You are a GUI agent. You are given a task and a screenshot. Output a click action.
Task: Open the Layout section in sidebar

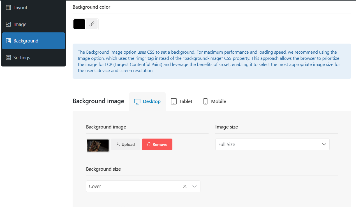pyautogui.click(x=33, y=8)
